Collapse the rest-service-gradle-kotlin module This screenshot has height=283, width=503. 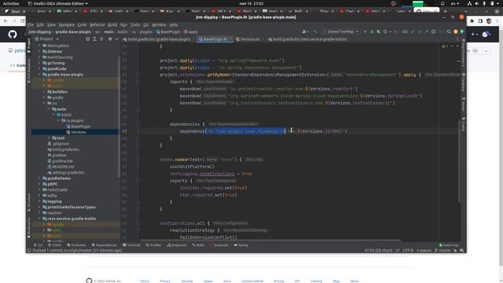39,219
